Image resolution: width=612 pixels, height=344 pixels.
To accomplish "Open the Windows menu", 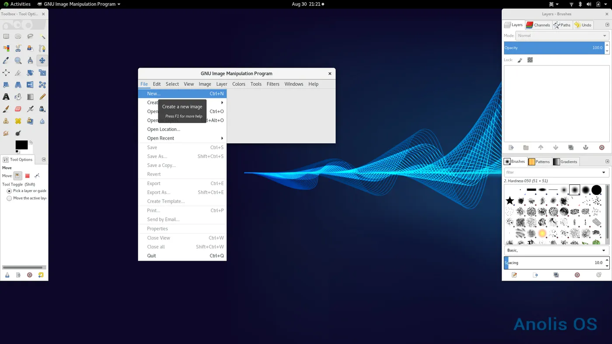I will pyautogui.click(x=294, y=84).
